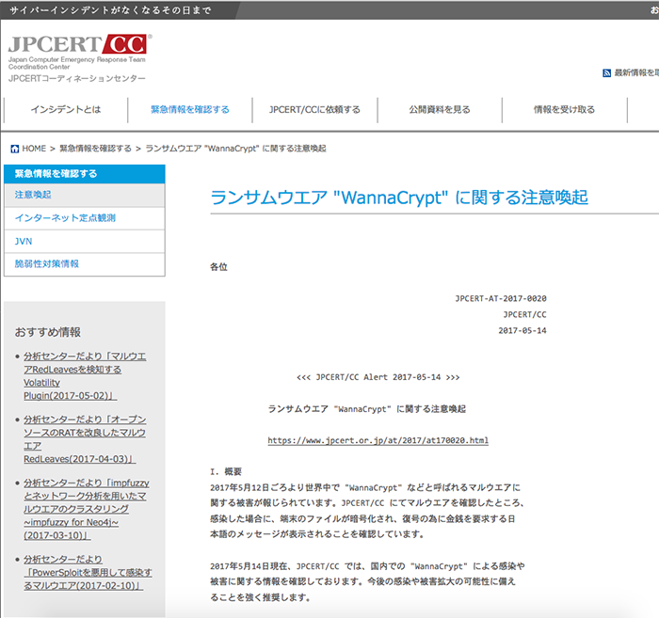Click the RSS feed icon
This screenshot has height=618, width=659.
tap(606, 73)
